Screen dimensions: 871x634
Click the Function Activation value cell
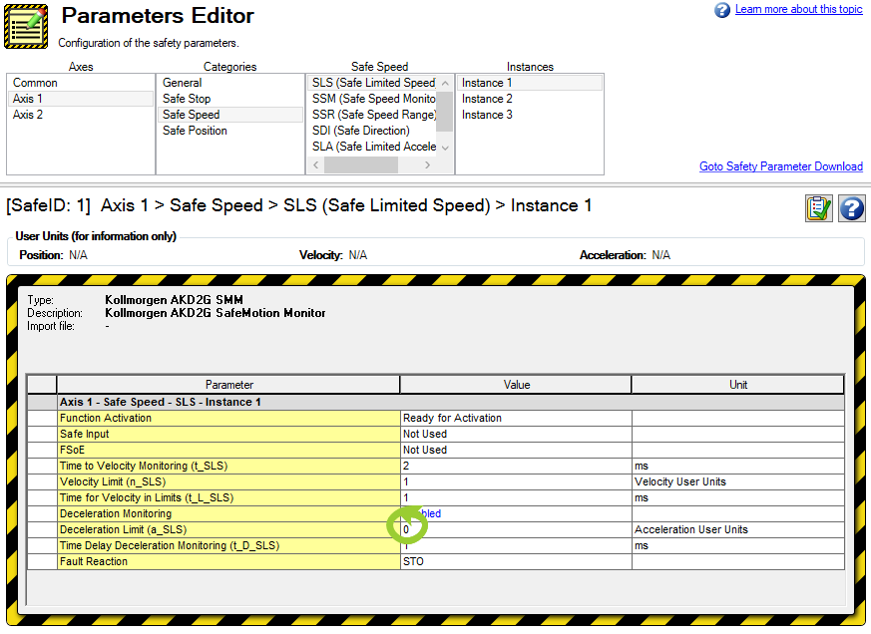[x=516, y=418]
